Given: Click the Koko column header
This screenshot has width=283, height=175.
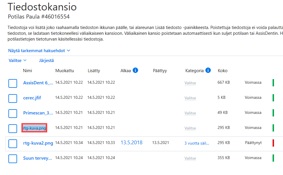Looking at the screenshot, I should 222,71.
